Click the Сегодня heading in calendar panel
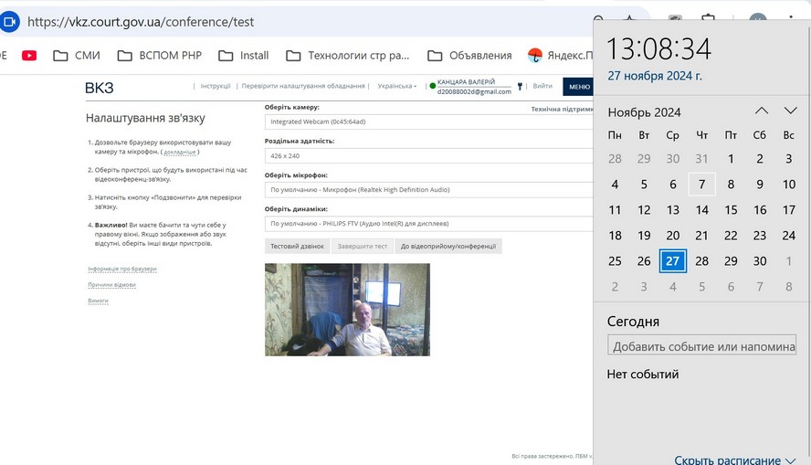 (x=633, y=322)
